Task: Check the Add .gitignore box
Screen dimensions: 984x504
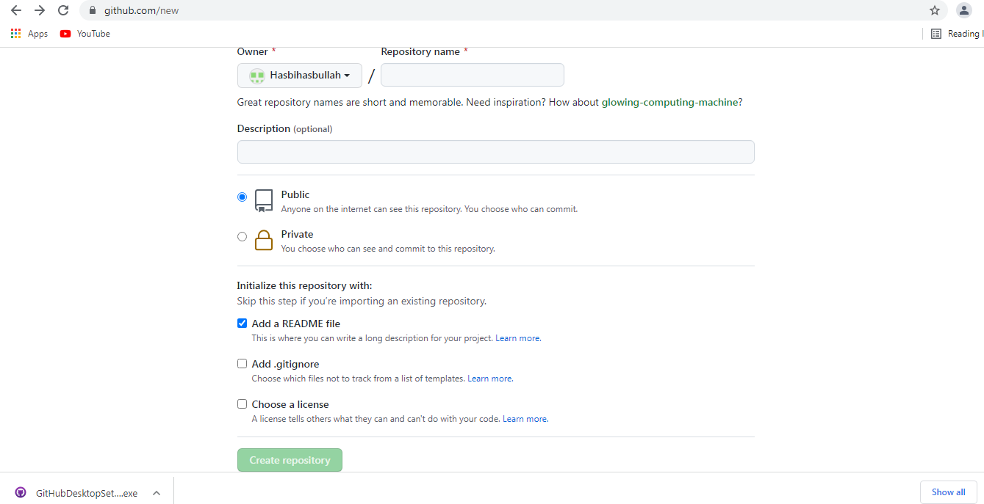Action: point(242,363)
